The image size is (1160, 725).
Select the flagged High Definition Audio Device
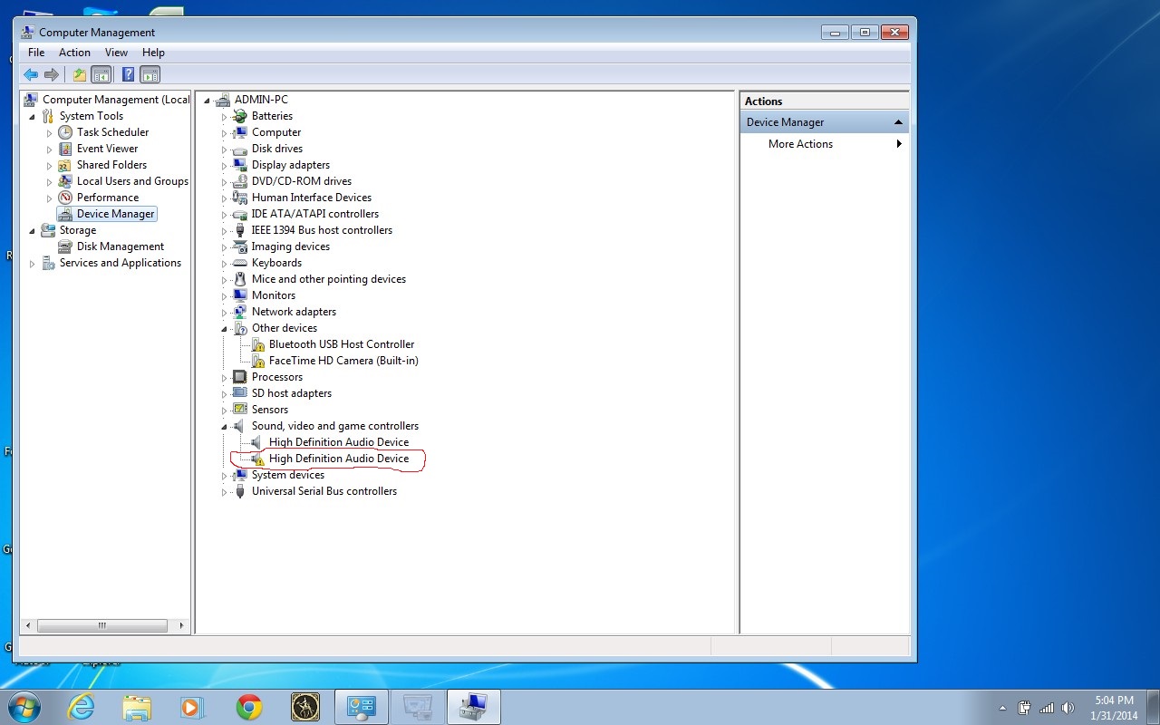coord(339,459)
